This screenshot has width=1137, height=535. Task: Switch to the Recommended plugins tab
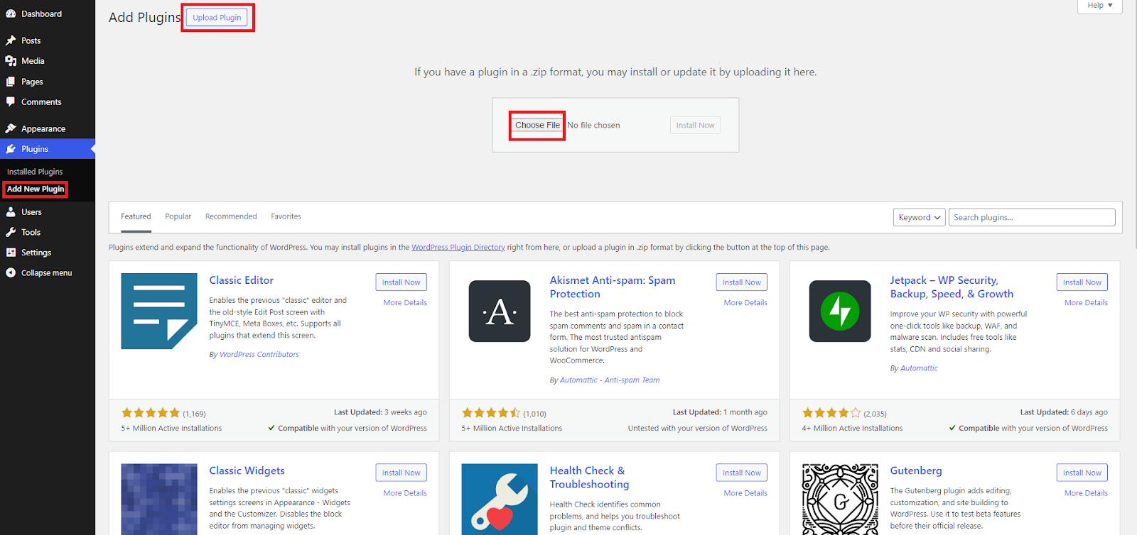pyautogui.click(x=231, y=216)
